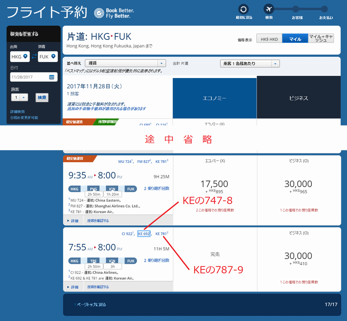This screenshot has width=347, height=321.
Task: Click the 完売 sold out economy cell
Action: tap(215, 254)
